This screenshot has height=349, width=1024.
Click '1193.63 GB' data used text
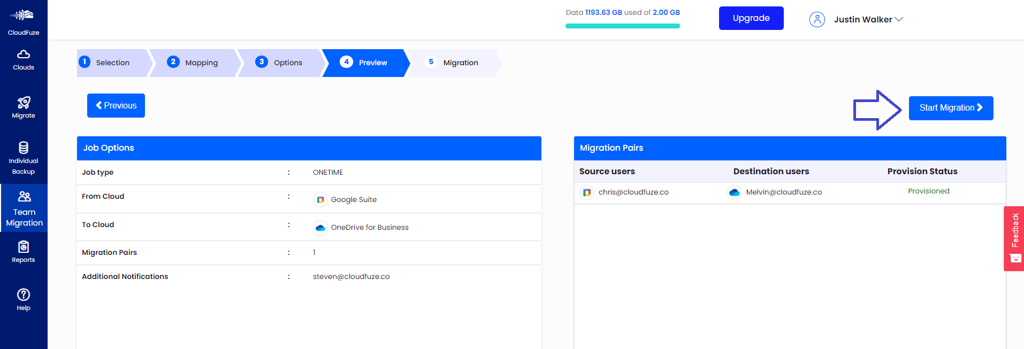point(603,12)
